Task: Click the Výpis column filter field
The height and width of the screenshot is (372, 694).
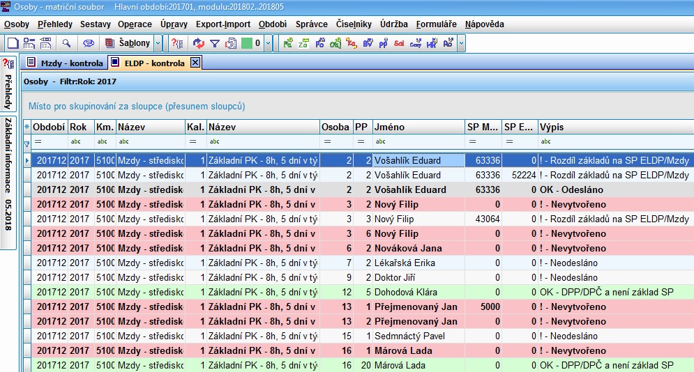Action: 616,141
